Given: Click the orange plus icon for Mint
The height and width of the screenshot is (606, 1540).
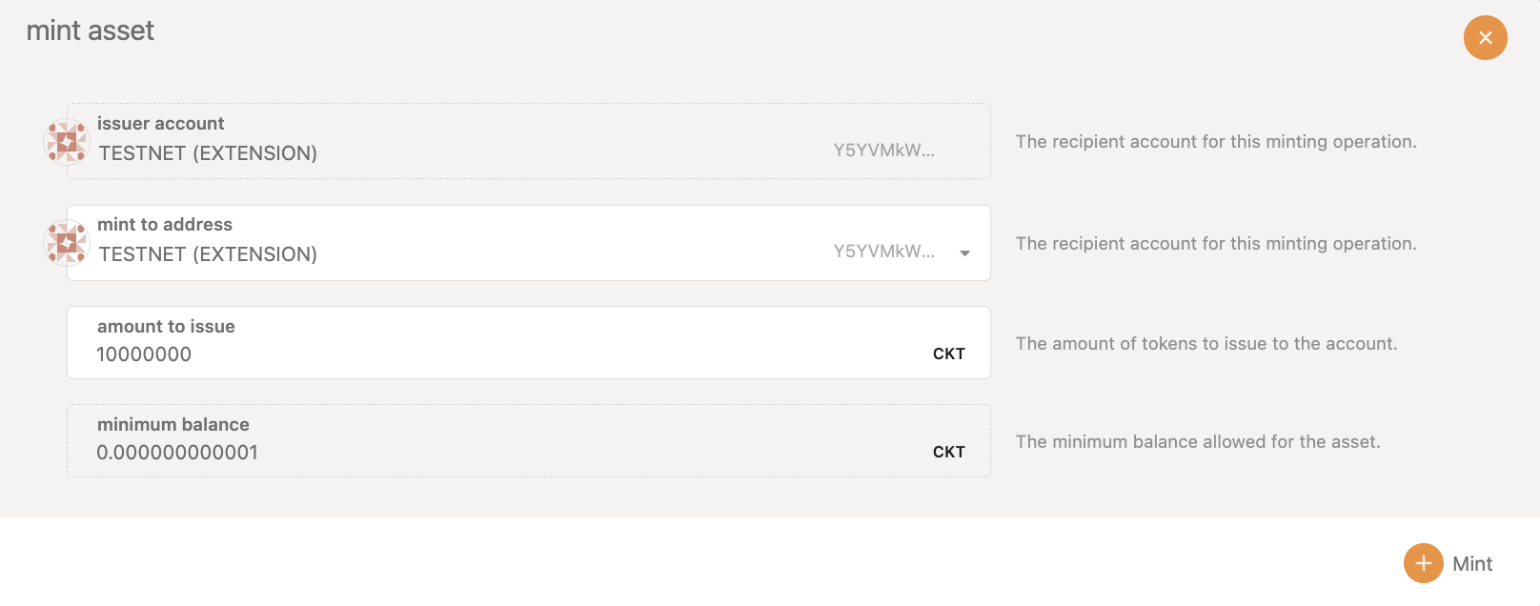Looking at the screenshot, I should 1423,563.
